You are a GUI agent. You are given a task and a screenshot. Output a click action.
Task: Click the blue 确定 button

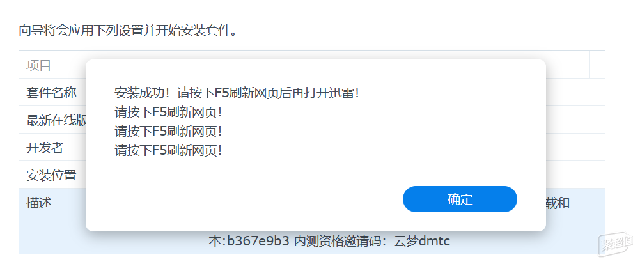coord(460,199)
